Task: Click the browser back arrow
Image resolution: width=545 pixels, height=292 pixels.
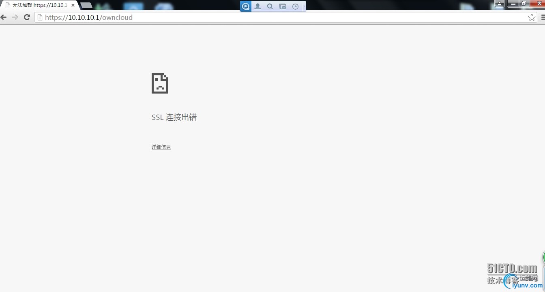Action: pyautogui.click(x=4, y=17)
